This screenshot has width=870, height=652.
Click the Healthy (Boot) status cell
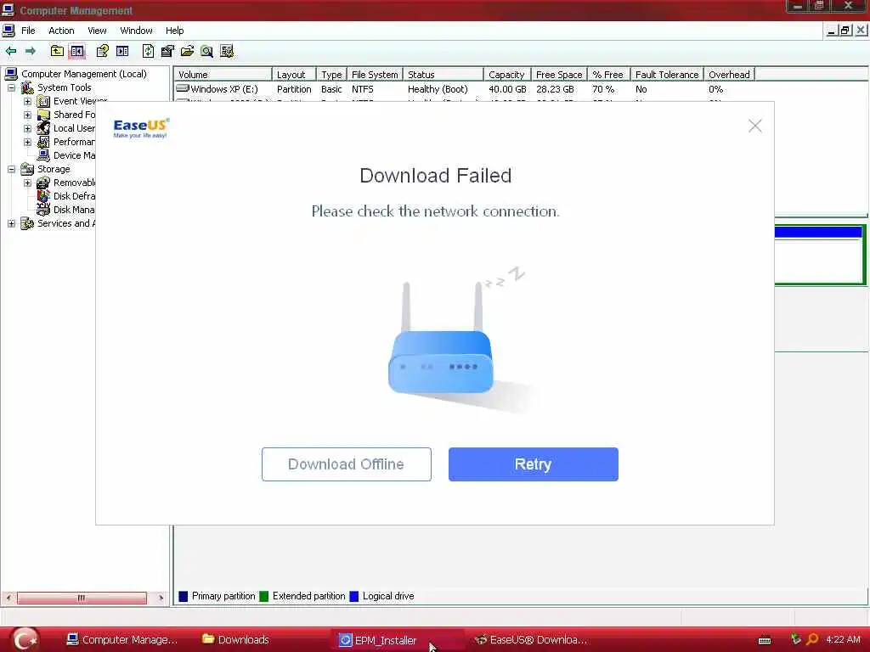pos(438,89)
